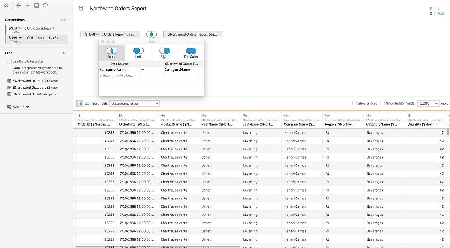Click the Save disk icon
Image resolution: width=450 pixels, height=248 pixels.
[x=36, y=6]
